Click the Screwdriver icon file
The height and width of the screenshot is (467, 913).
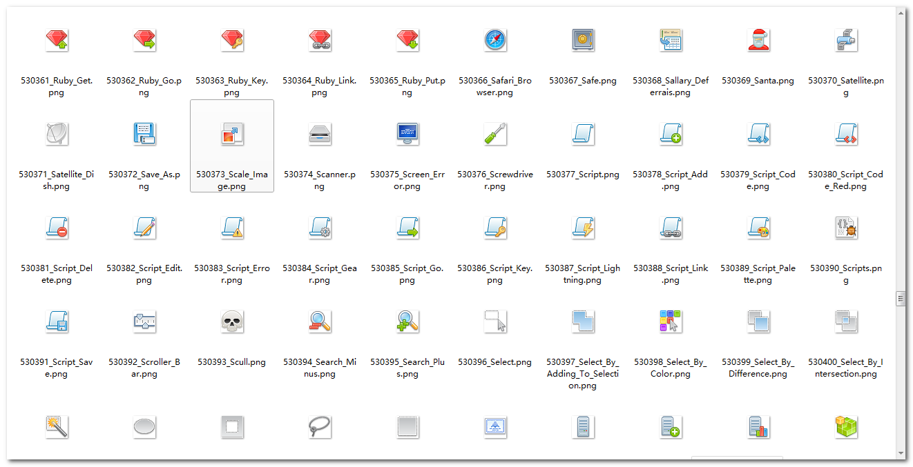click(495, 135)
